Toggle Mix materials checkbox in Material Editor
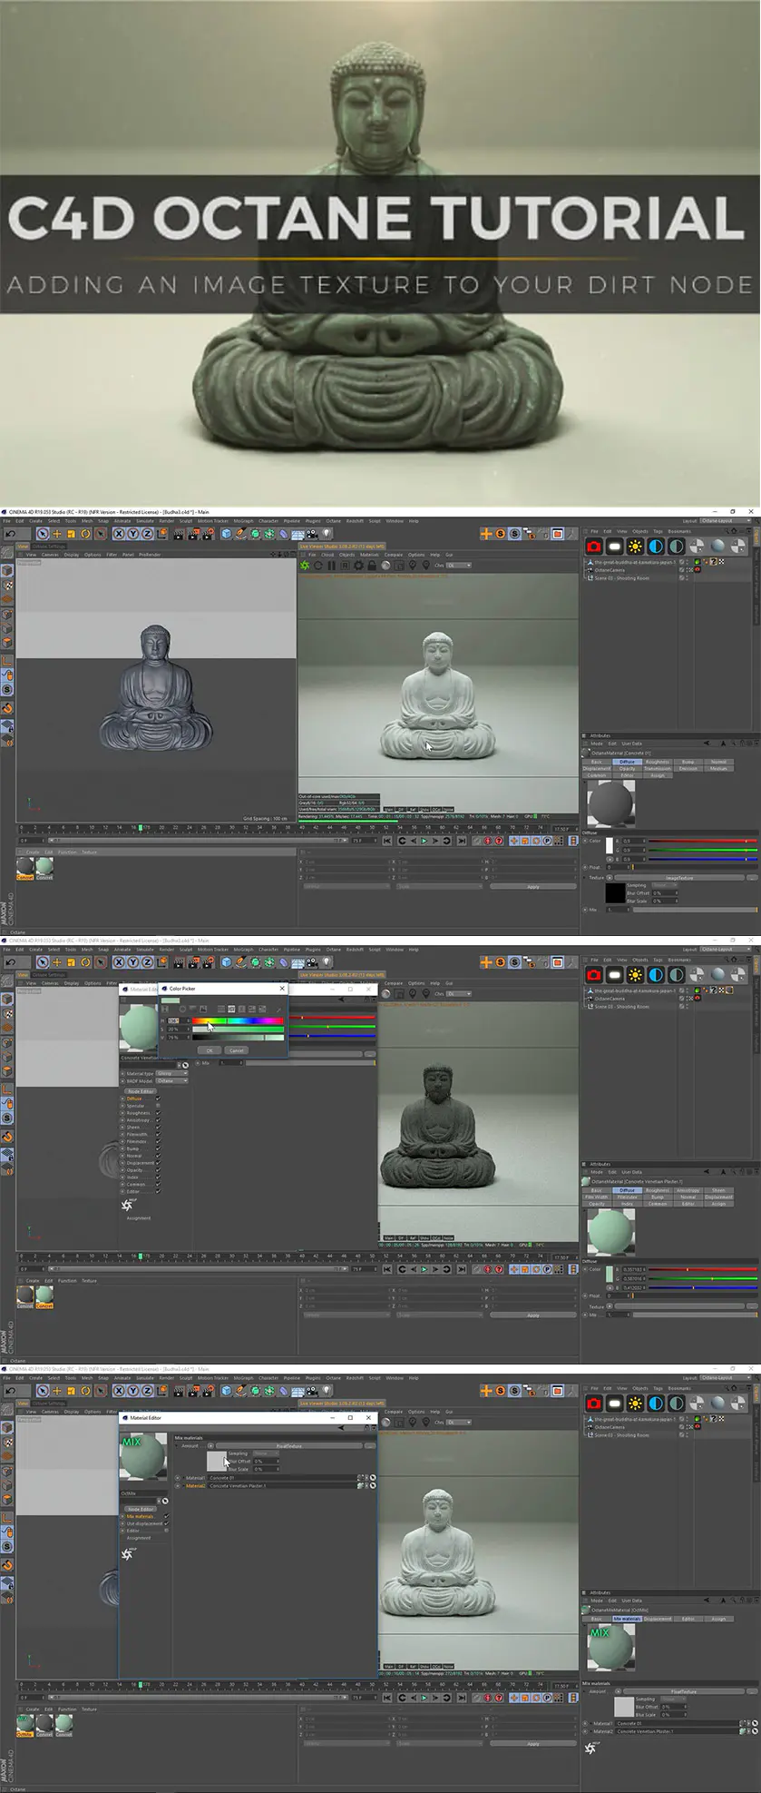The height and width of the screenshot is (1793, 761). (x=166, y=1516)
